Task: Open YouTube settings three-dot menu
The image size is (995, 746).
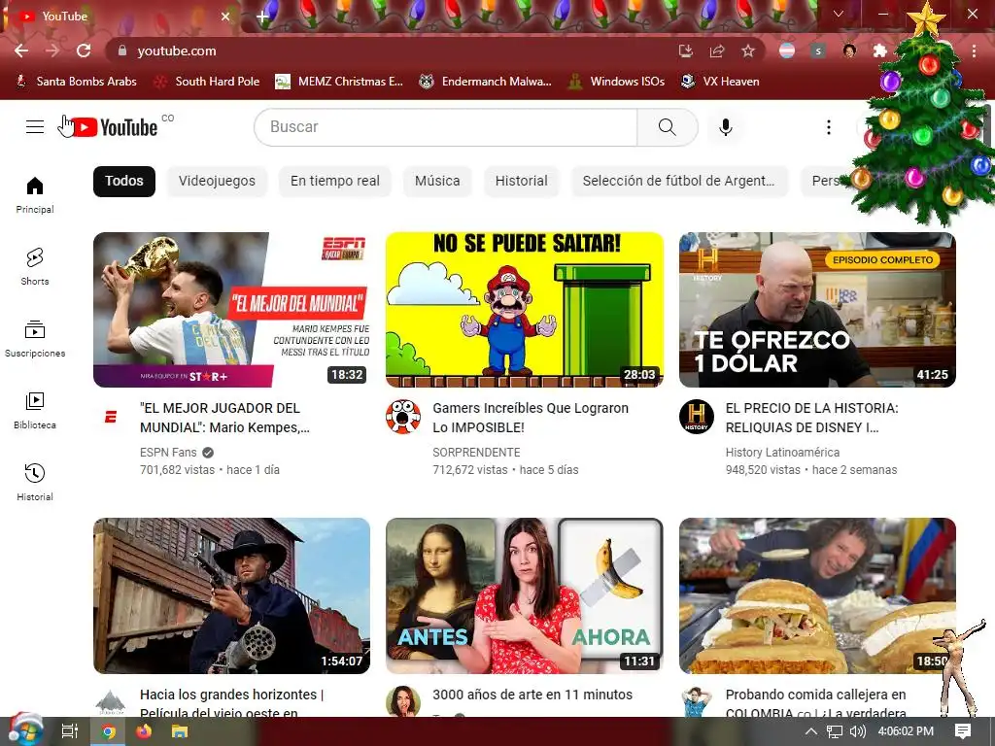Action: pyautogui.click(x=828, y=127)
